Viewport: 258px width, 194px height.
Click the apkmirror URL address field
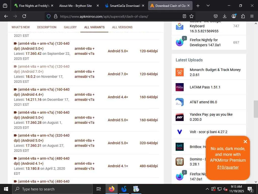120,16
